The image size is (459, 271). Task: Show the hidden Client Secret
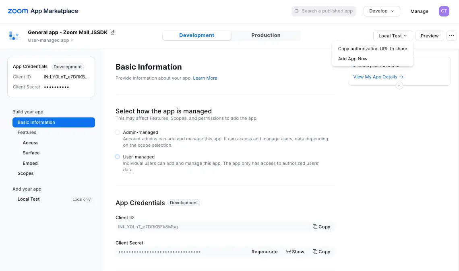(x=295, y=251)
